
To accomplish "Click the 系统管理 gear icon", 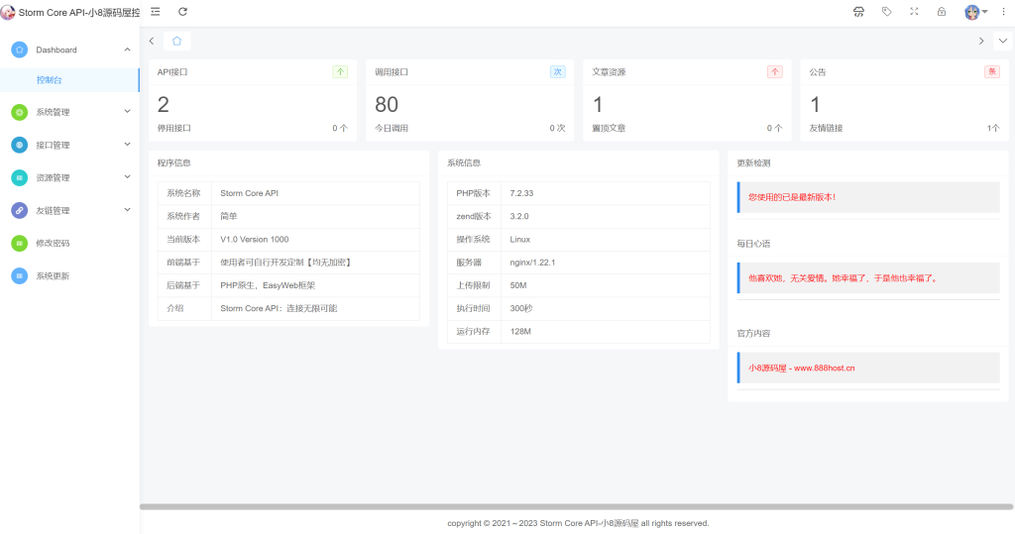I will 20,112.
